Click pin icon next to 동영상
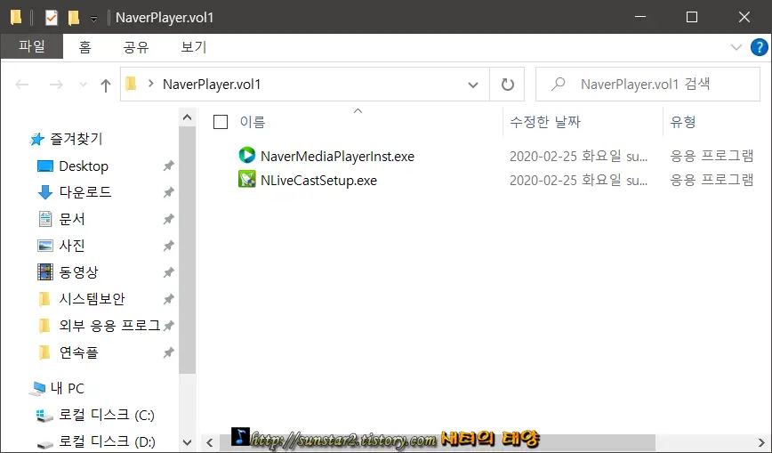Image resolution: width=772 pixels, height=453 pixels. (169, 272)
